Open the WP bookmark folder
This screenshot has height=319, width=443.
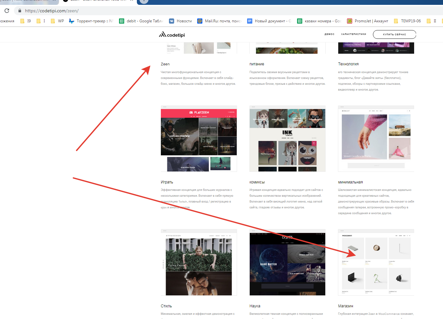point(57,21)
